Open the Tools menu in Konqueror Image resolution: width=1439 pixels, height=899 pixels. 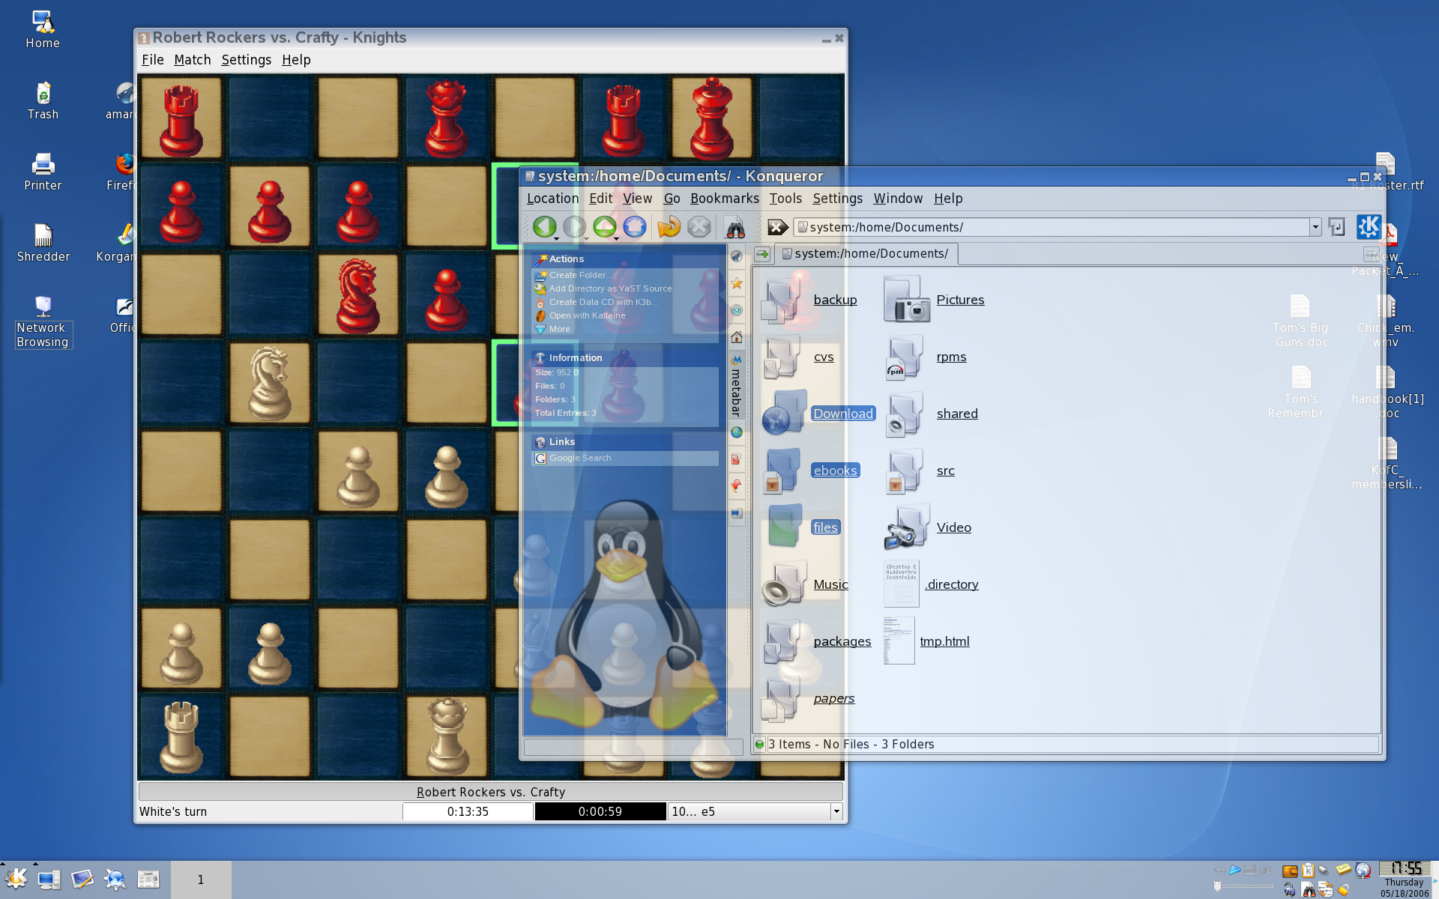(785, 199)
